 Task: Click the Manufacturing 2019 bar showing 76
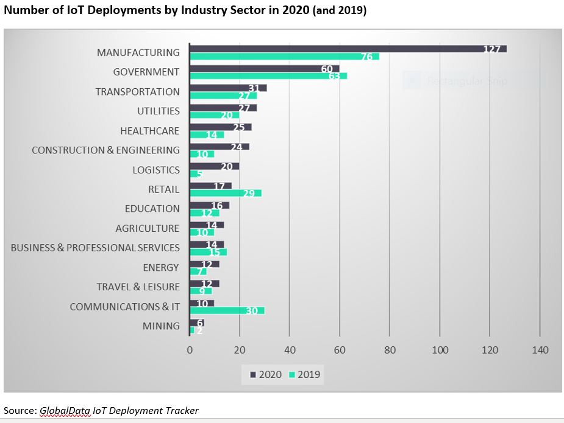click(284, 57)
